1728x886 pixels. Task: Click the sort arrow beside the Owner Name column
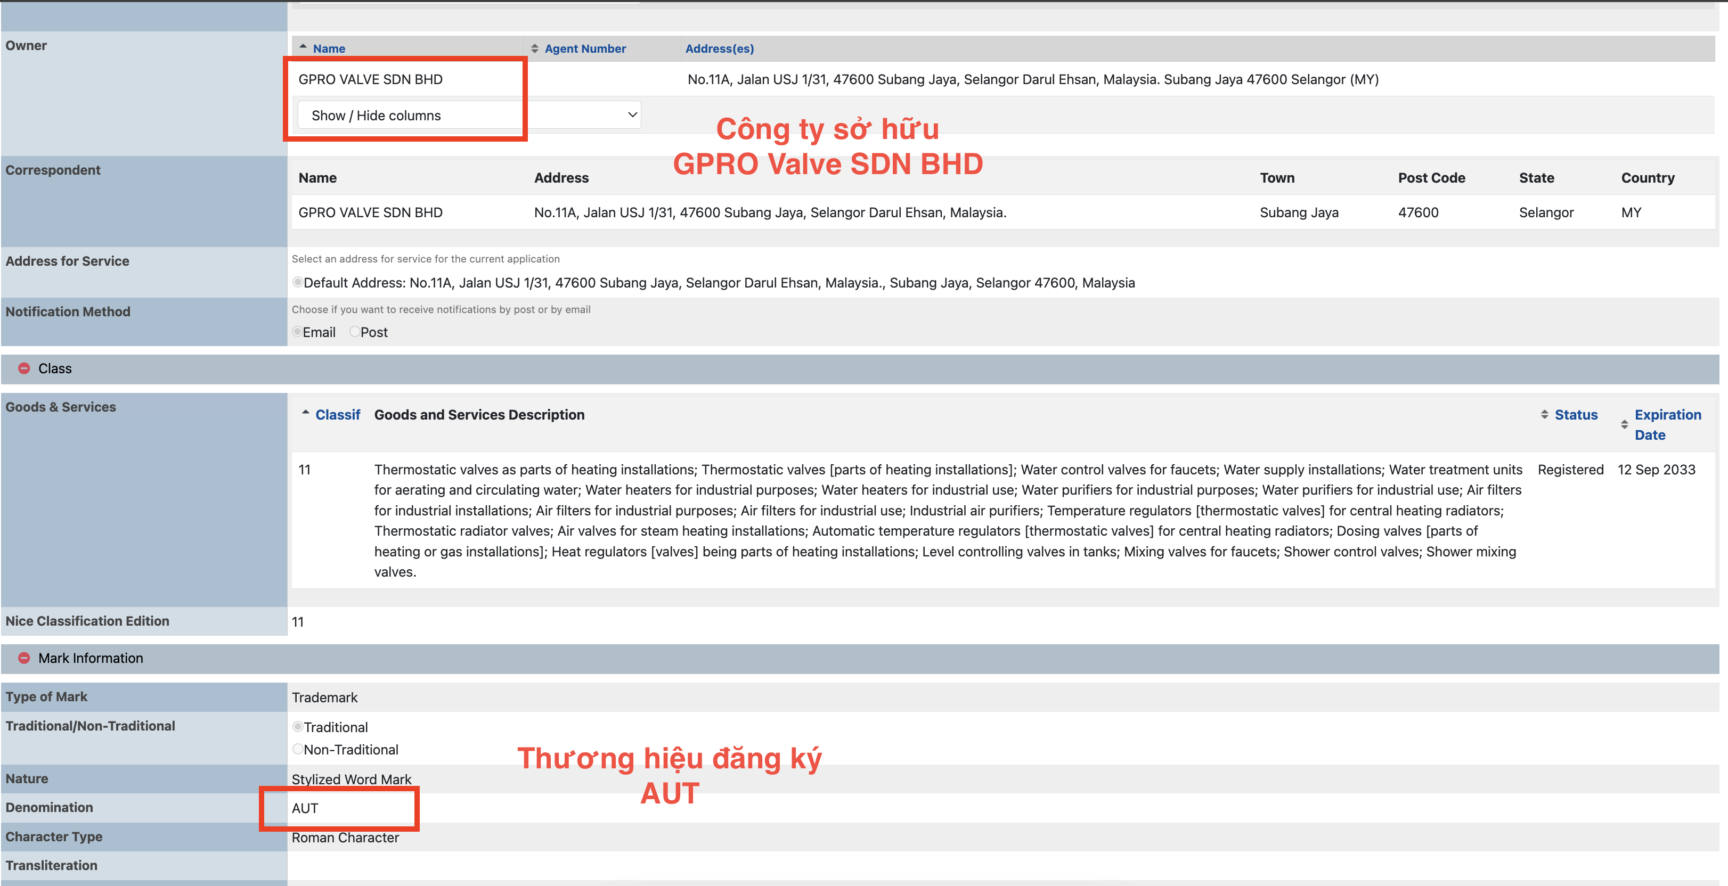(x=303, y=47)
